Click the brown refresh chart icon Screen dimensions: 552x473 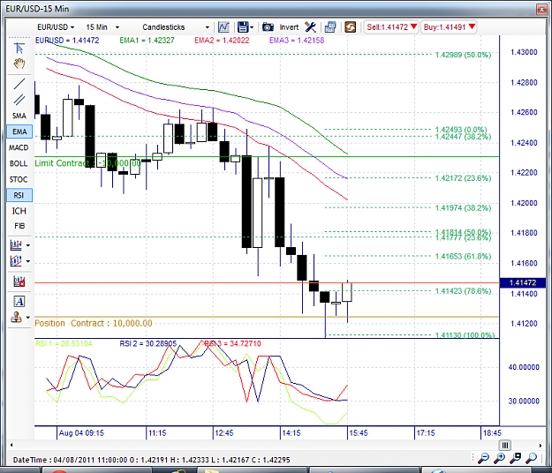tap(351, 27)
